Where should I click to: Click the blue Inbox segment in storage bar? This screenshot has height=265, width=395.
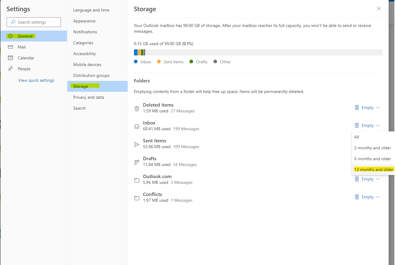[136, 52]
